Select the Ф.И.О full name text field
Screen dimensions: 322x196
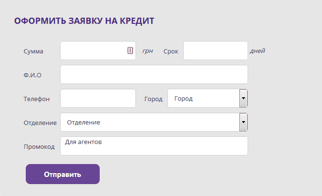[154, 74]
